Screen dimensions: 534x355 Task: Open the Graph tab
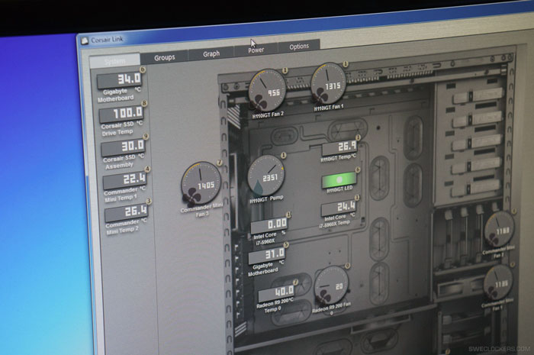tap(211, 53)
